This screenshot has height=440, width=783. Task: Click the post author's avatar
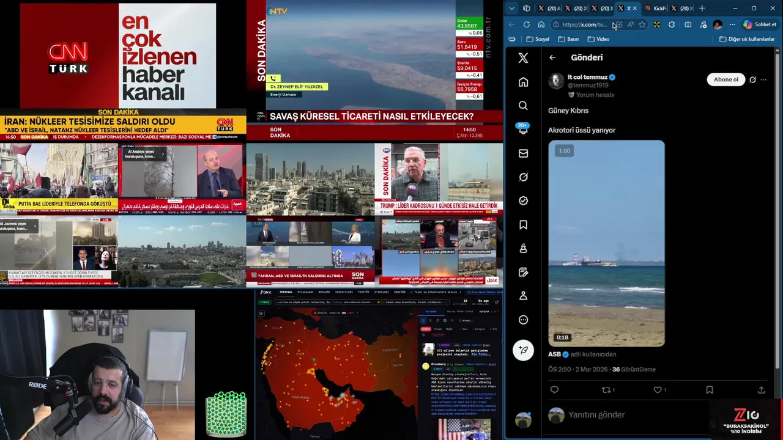coord(556,81)
